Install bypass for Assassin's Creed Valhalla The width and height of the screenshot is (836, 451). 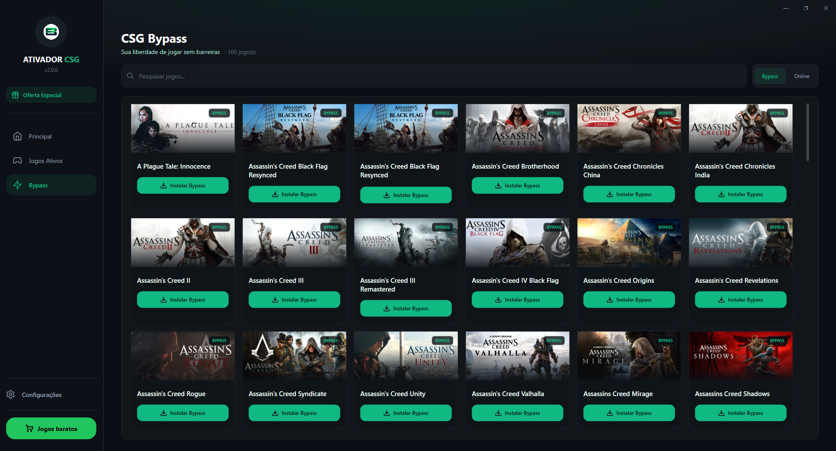coord(517,413)
